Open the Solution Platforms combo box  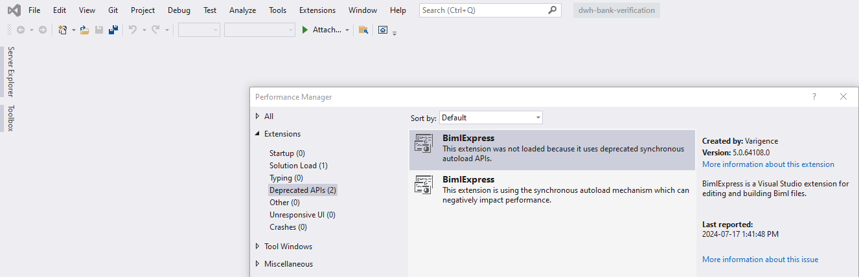[x=259, y=30]
